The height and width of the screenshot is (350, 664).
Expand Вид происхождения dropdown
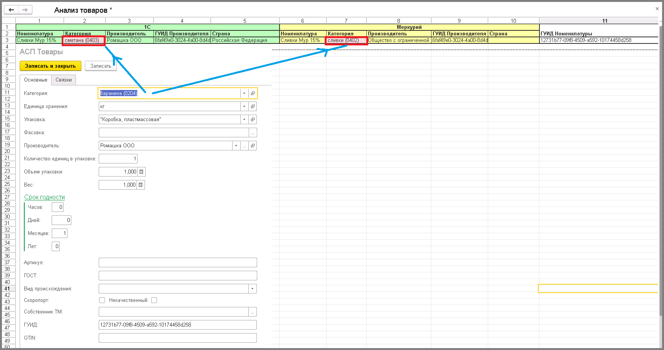coord(253,289)
